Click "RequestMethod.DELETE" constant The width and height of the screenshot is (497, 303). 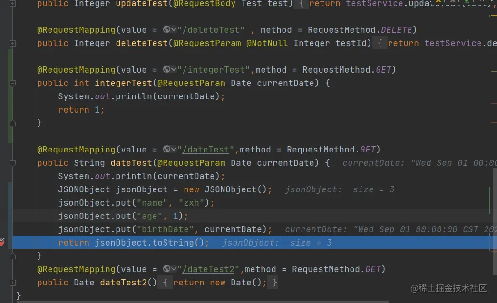pos(360,30)
